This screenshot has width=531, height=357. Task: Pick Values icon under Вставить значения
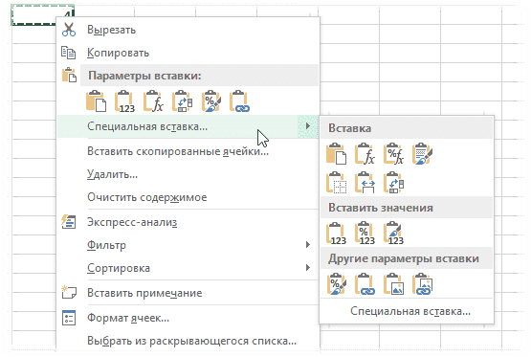point(336,233)
